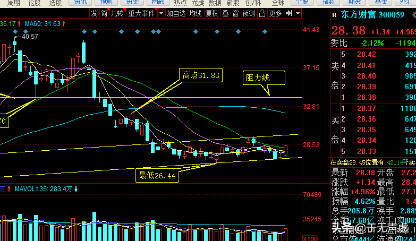
Task: Click the 高点31.83 annotation label
Action: coord(201,75)
